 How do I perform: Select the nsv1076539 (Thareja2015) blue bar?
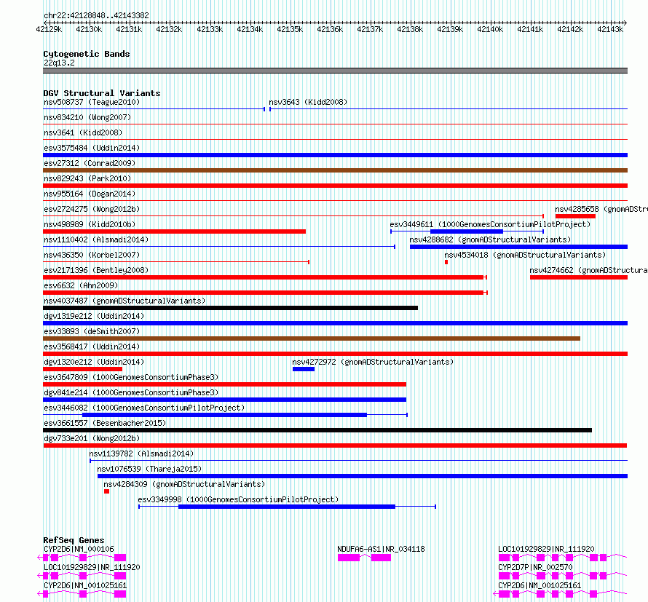click(363, 476)
